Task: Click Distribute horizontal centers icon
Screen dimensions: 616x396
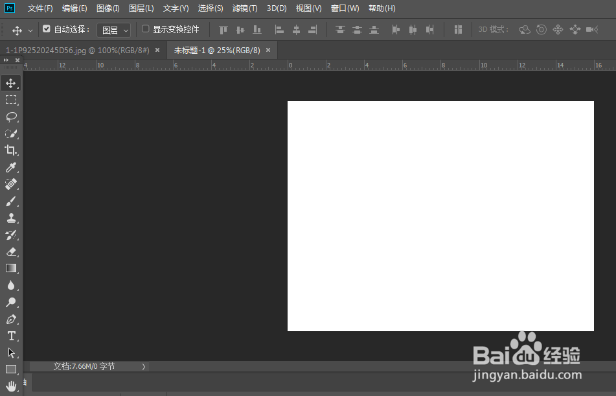Action: click(x=413, y=30)
